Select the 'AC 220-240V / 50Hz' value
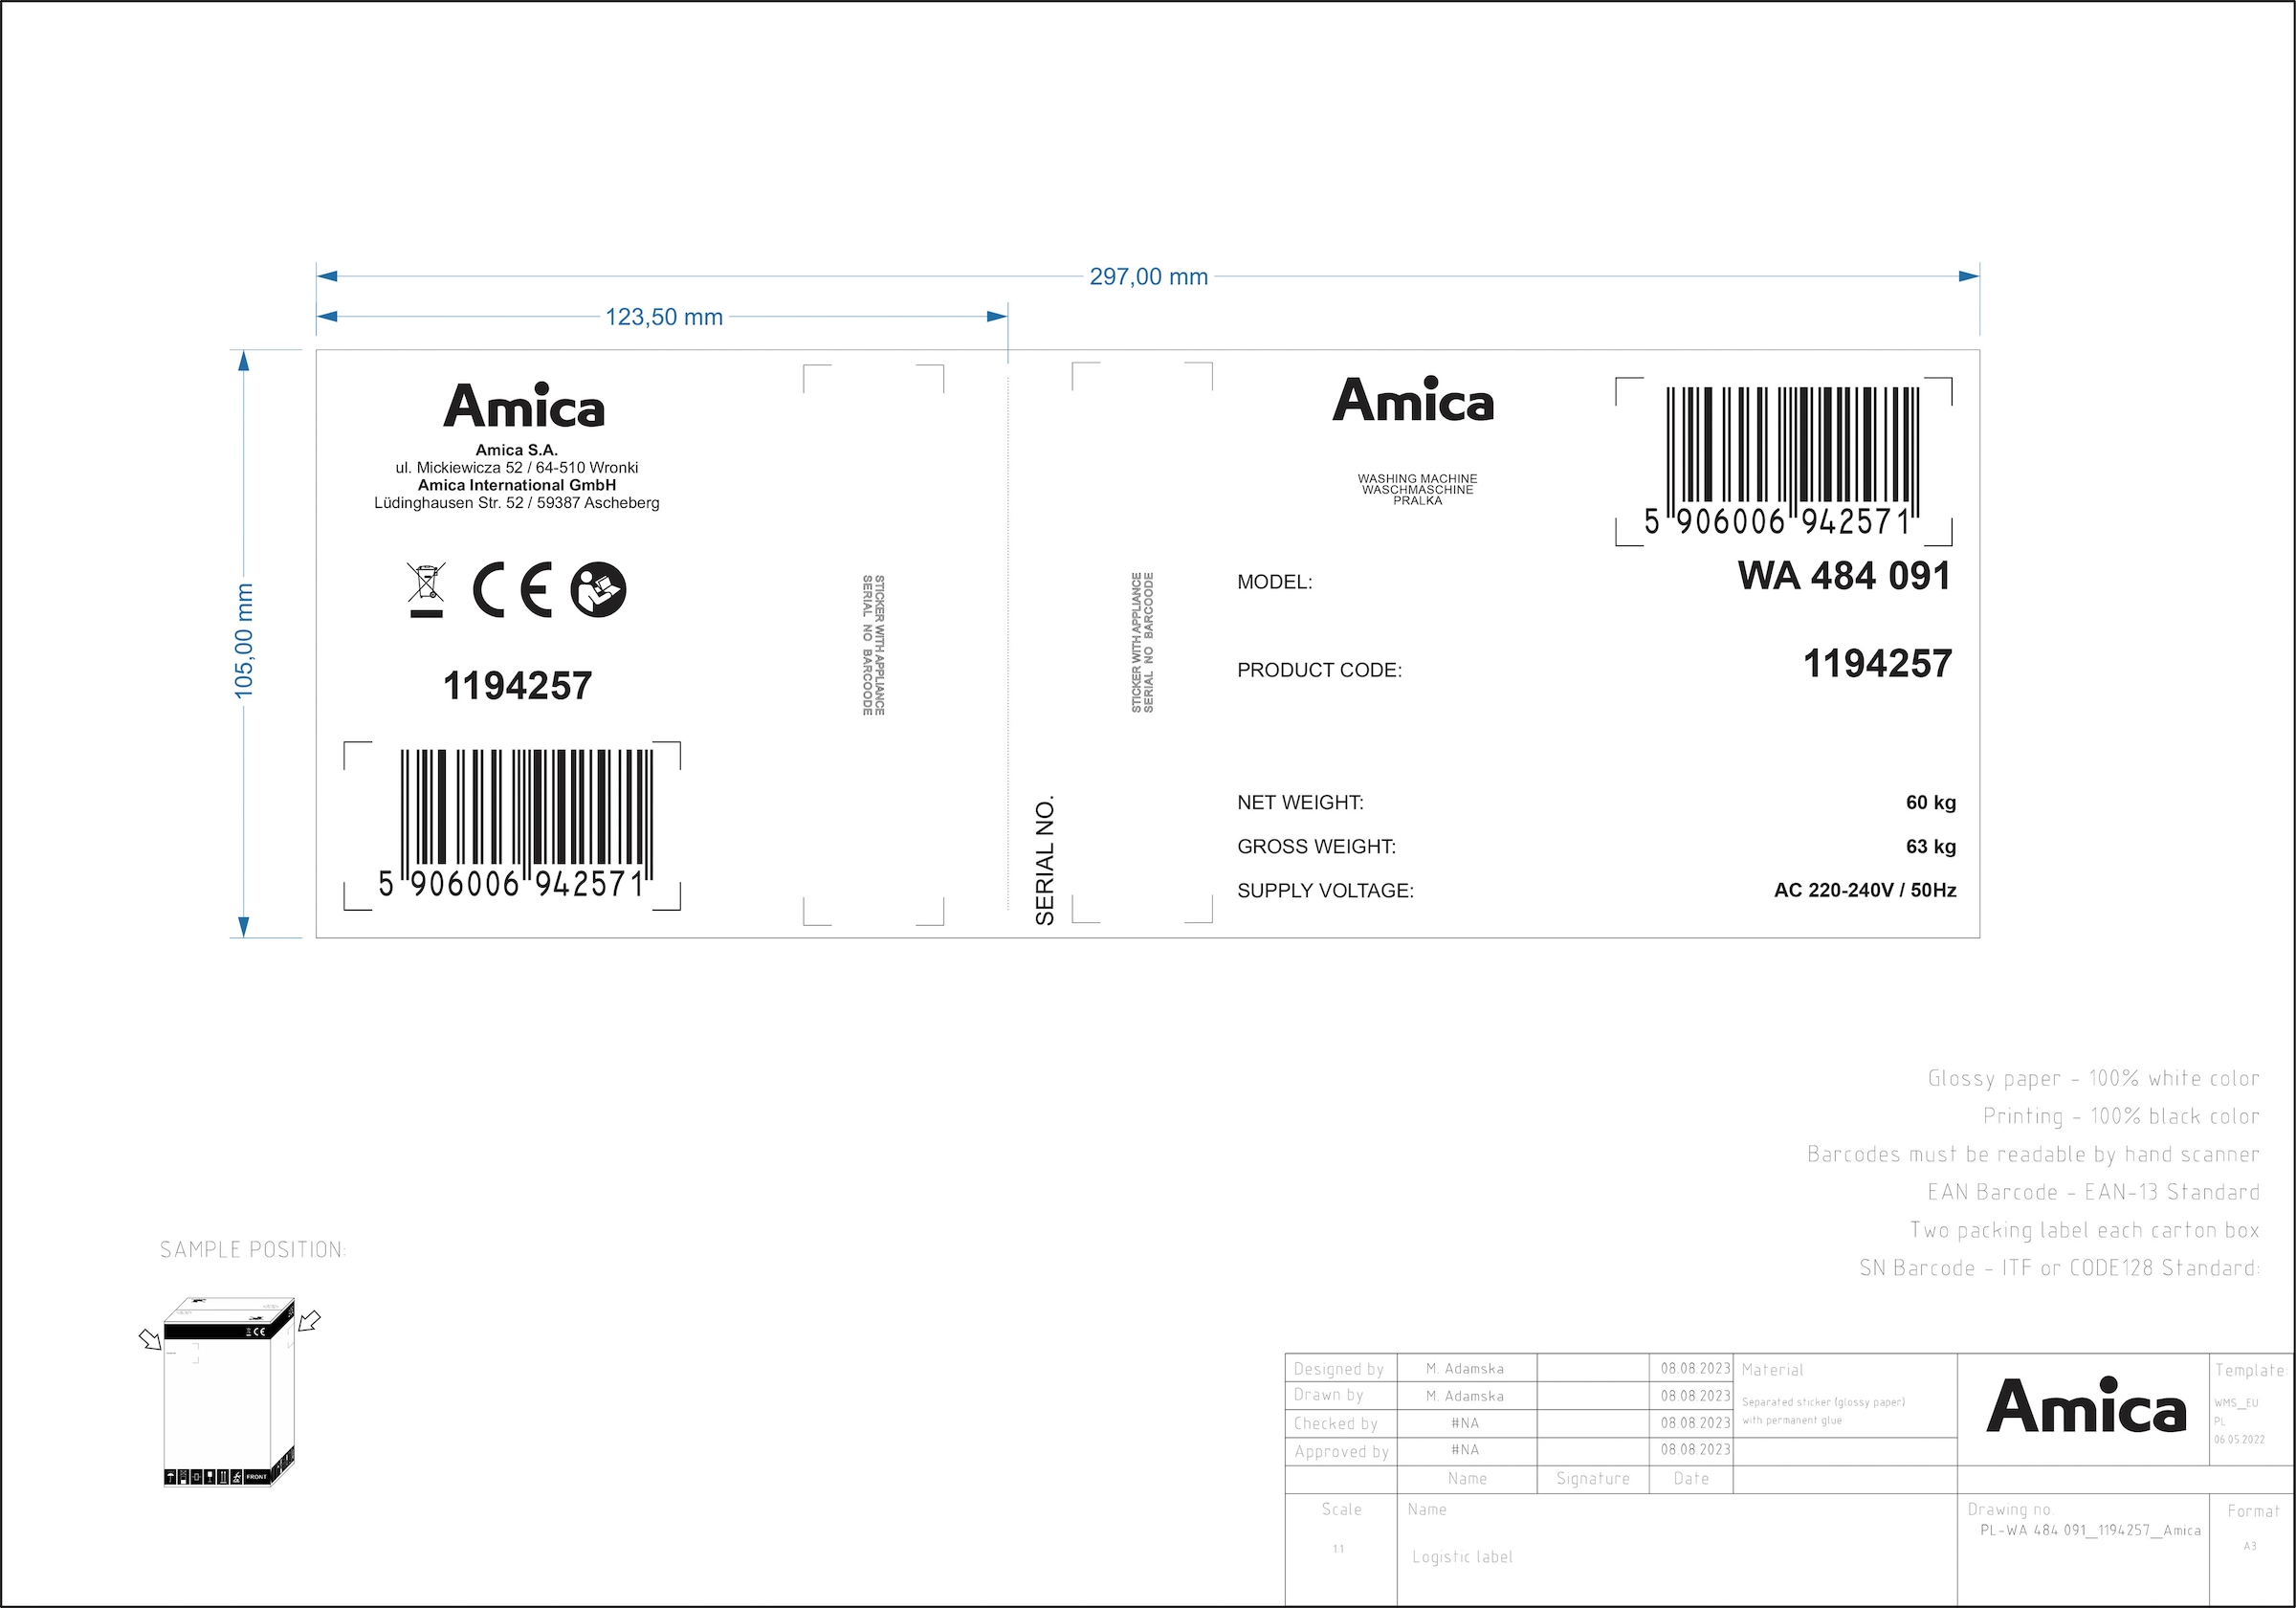The width and height of the screenshot is (2296, 1608). (1865, 890)
